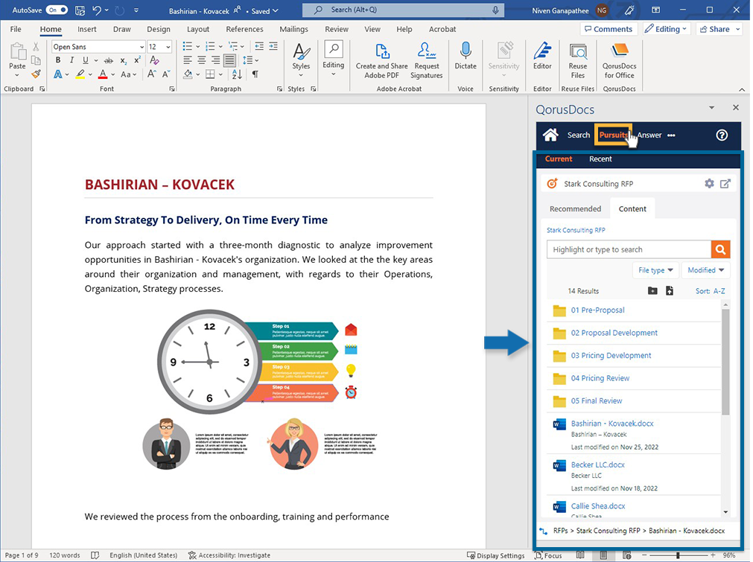This screenshot has width=753, height=562.
Task: Switch to QorusDocs Search tab
Action: click(x=578, y=135)
